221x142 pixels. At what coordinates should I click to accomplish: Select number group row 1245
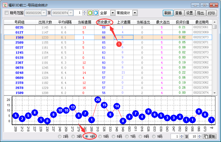click(x=108, y=53)
